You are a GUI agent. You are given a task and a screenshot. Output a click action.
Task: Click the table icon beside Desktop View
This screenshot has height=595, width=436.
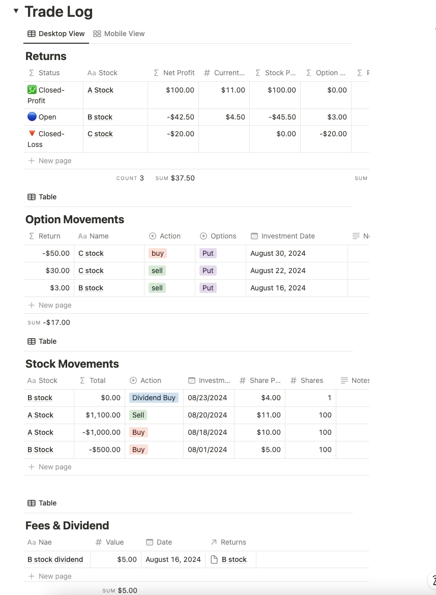[32, 34]
